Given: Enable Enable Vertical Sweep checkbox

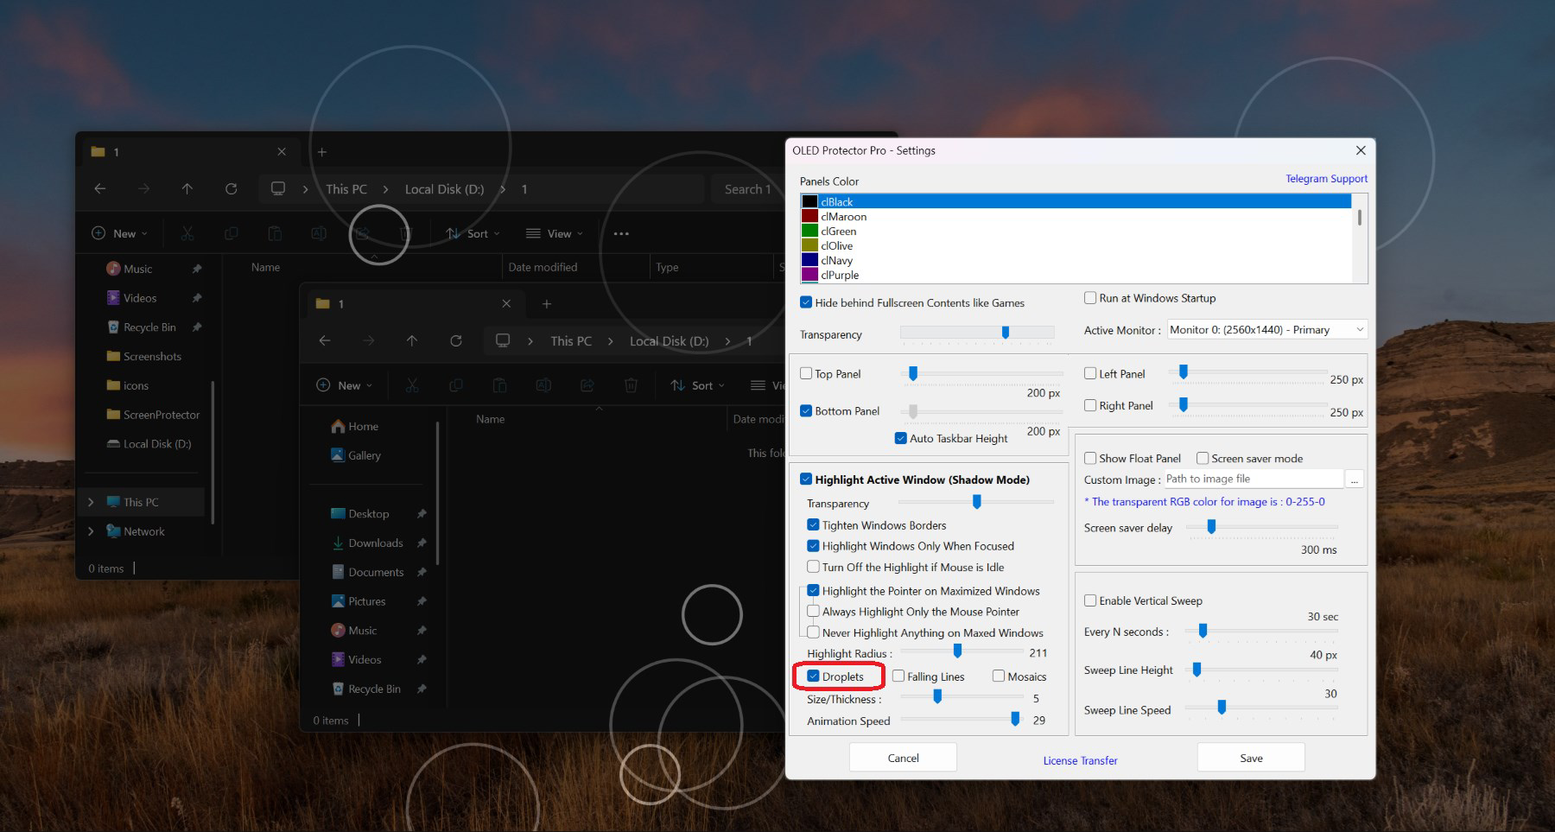Looking at the screenshot, I should [x=1090, y=600].
